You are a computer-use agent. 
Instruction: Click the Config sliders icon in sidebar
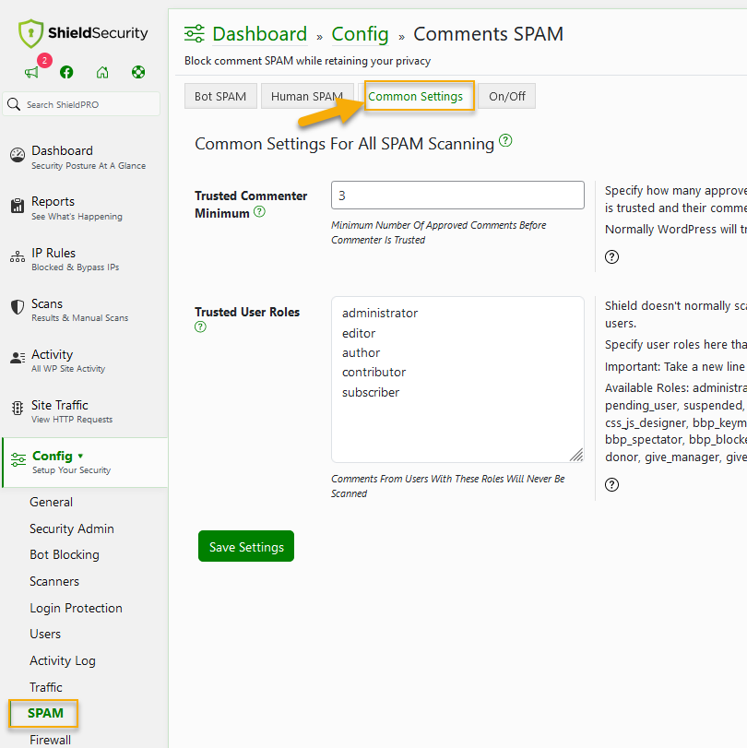[x=18, y=460]
